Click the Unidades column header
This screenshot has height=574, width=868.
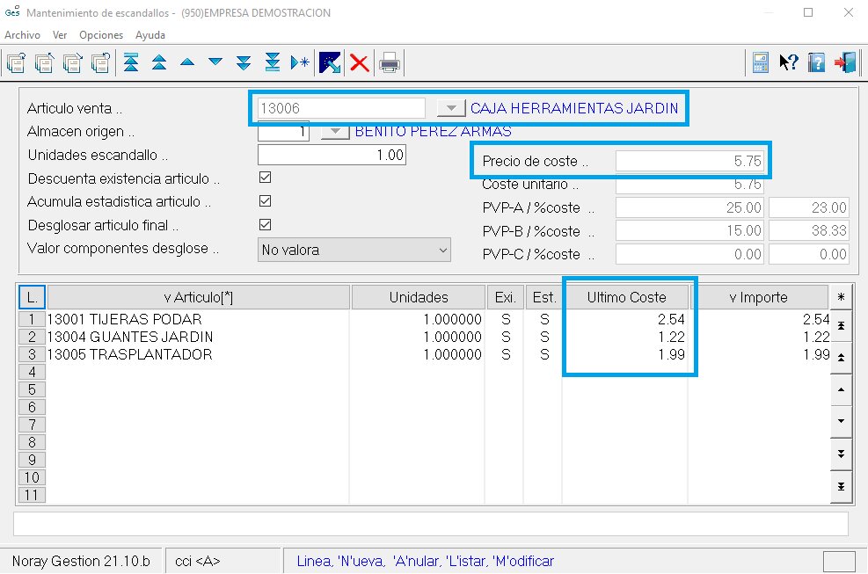click(419, 297)
